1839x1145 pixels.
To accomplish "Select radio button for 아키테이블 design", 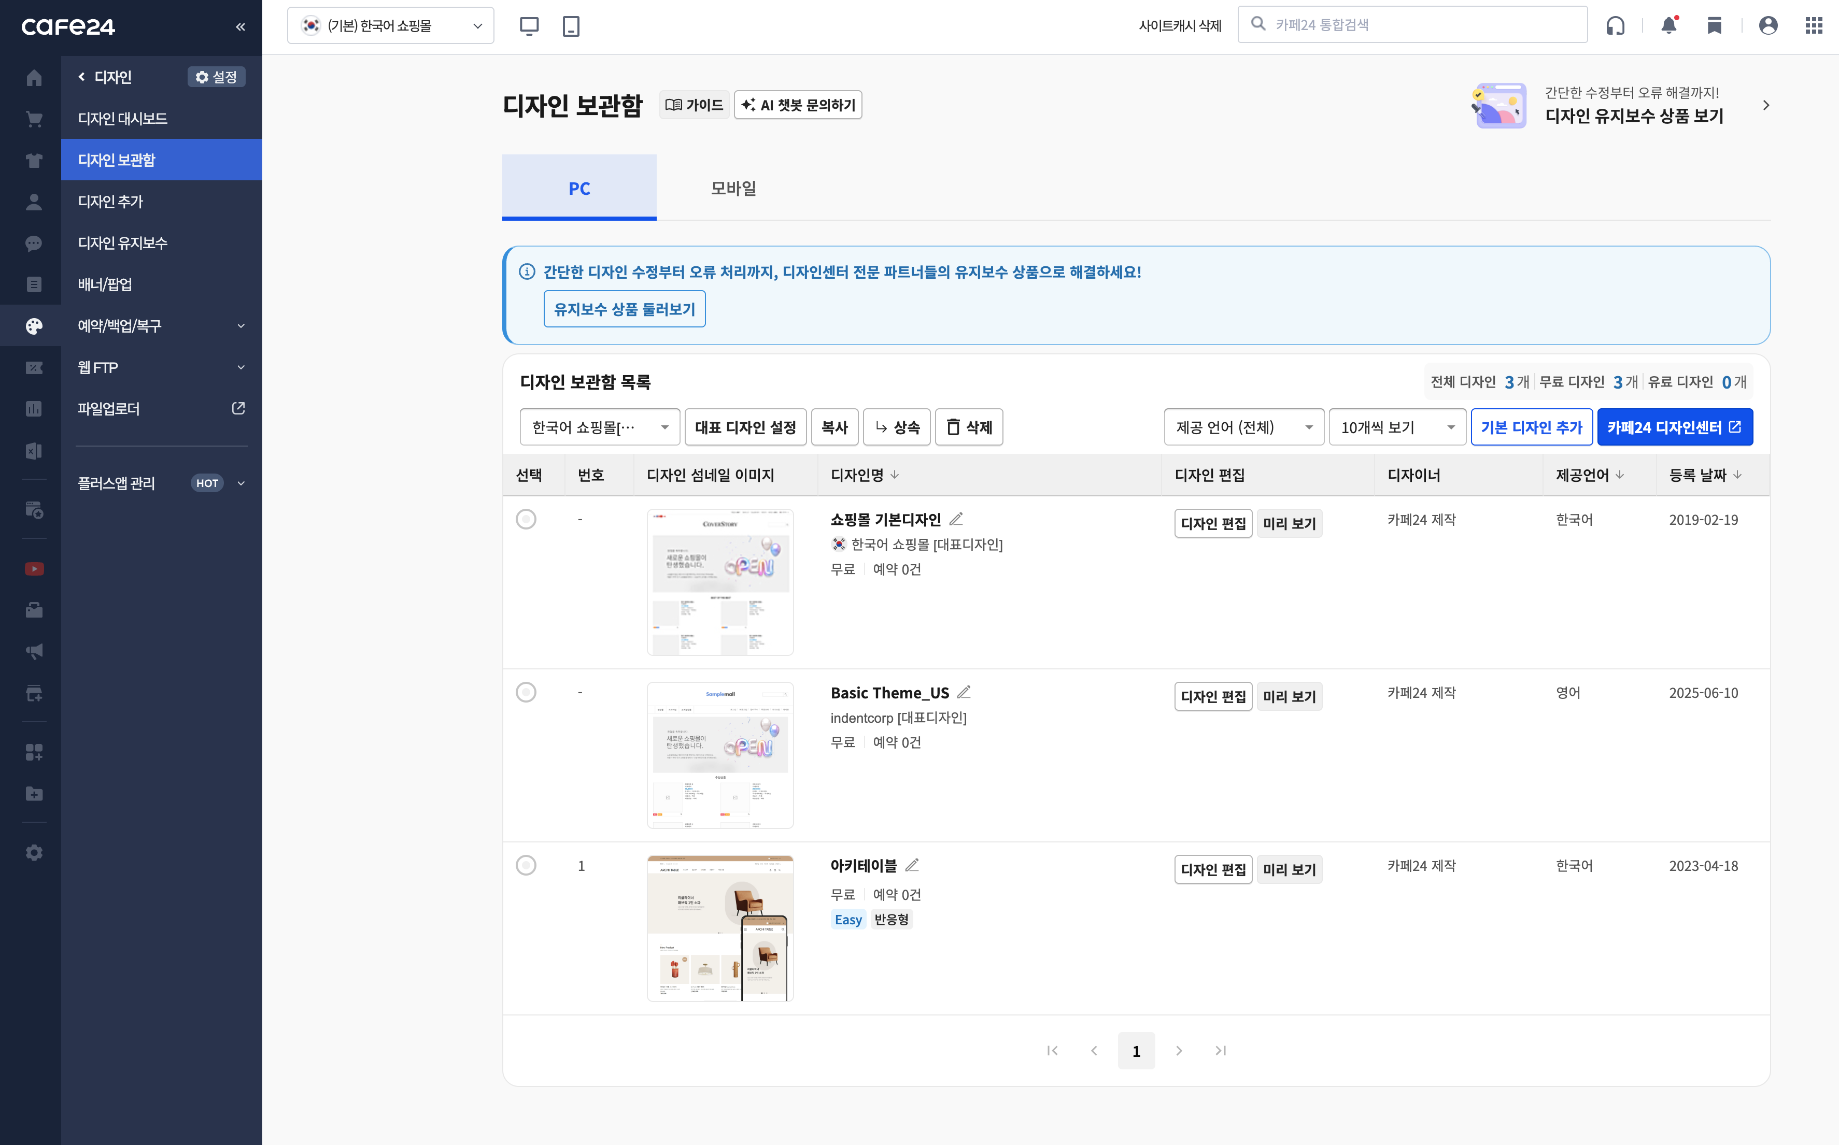I will (x=526, y=865).
